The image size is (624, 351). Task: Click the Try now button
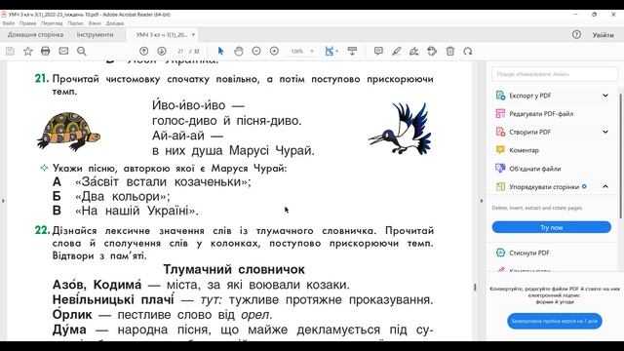[x=551, y=227]
